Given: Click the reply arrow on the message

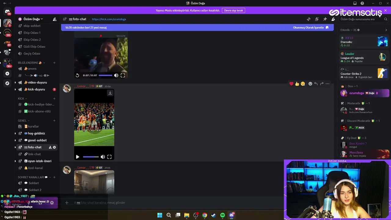Looking at the screenshot, I should (x=316, y=84).
